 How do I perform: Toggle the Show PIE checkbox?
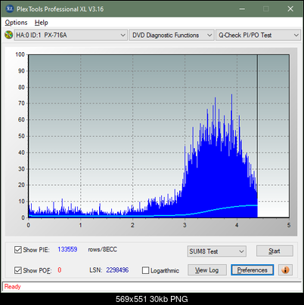pos(18,250)
